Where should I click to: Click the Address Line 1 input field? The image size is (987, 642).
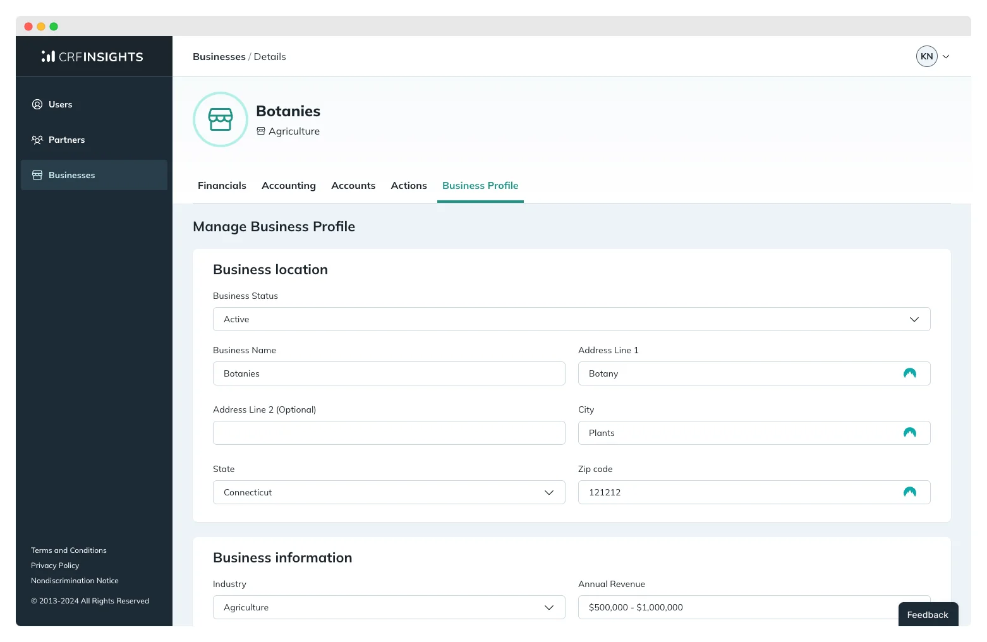(x=754, y=373)
